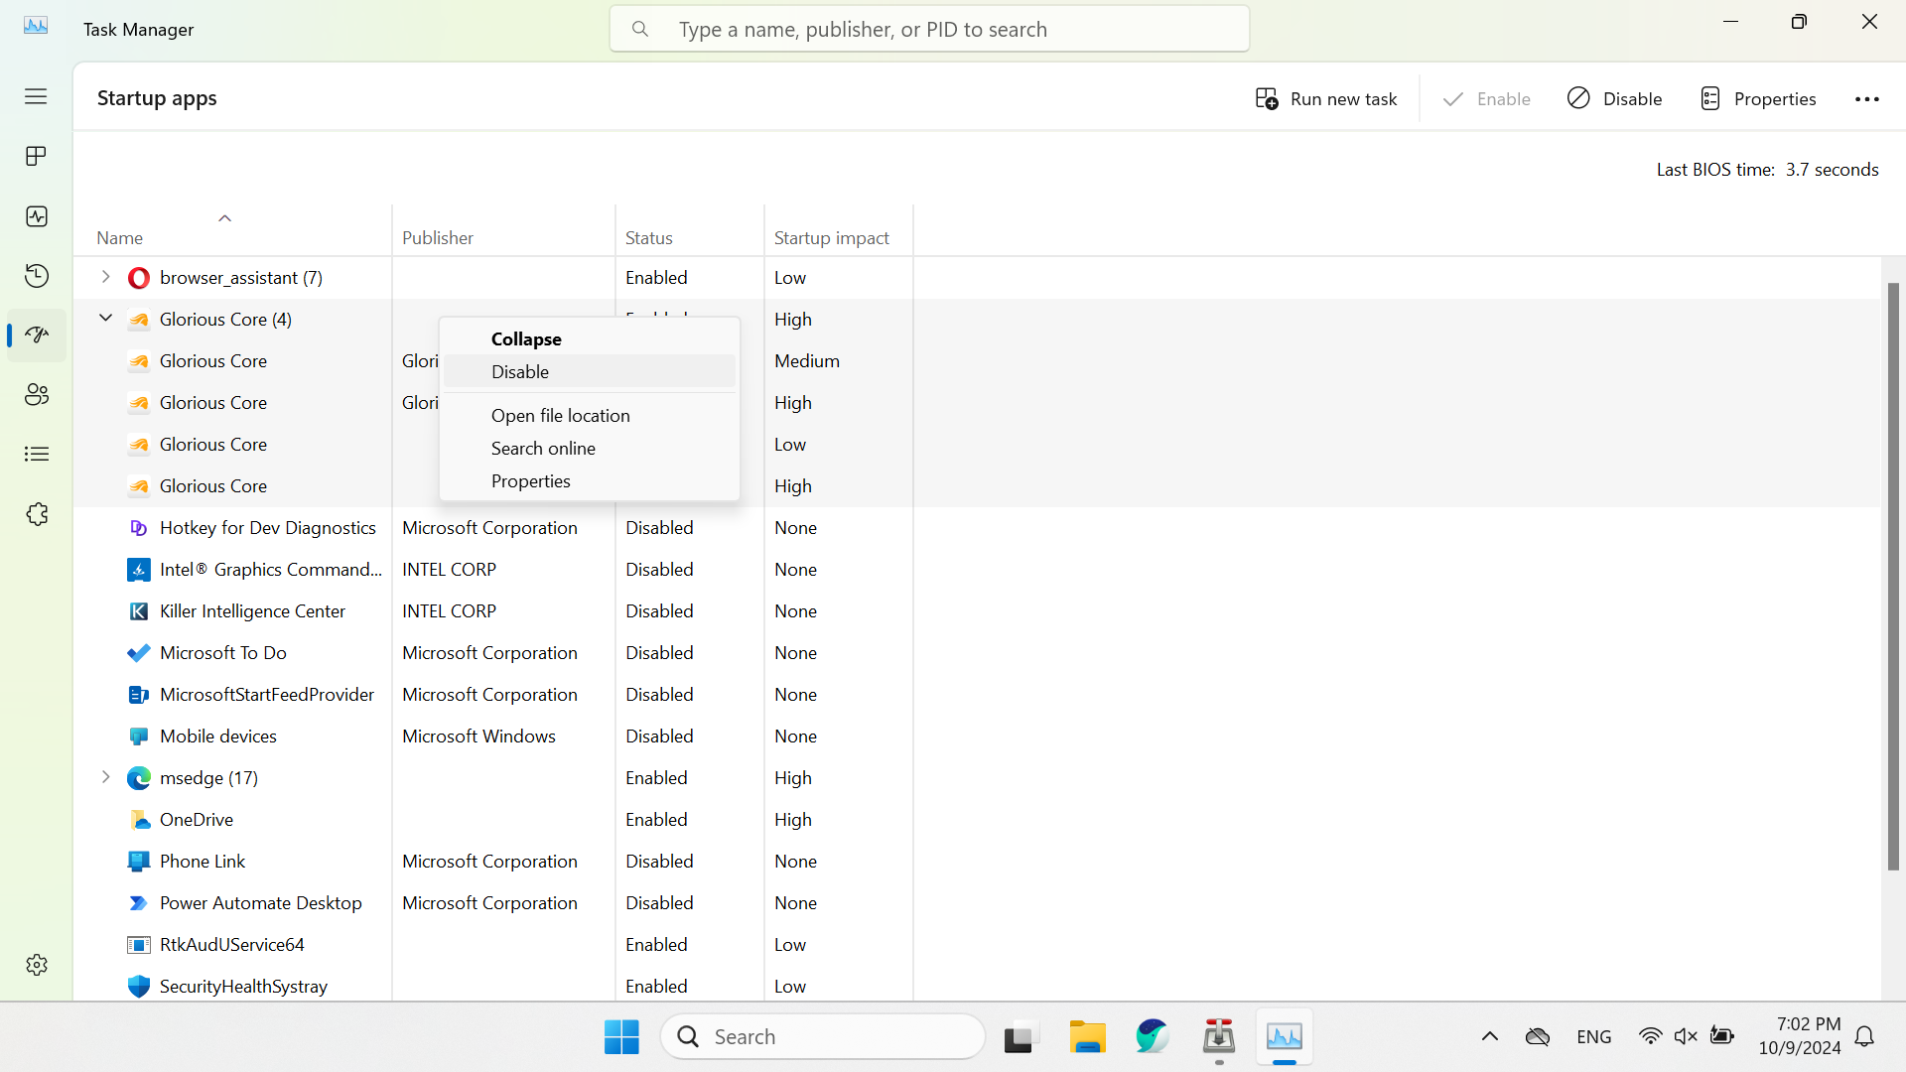The image size is (1906, 1072).
Task: Open the Details page icon in sidebar
Action: pyautogui.click(x=37, y=455)
